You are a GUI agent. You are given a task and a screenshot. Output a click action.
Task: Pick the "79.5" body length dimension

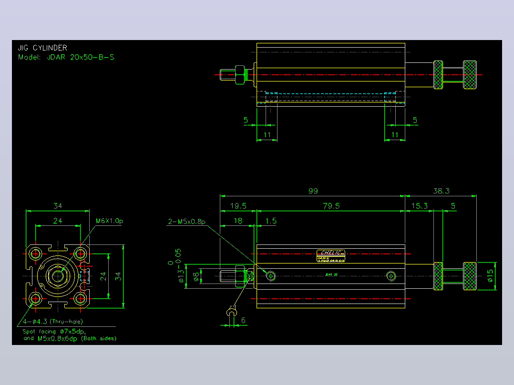pyautogui.click(x=331, y=206)
